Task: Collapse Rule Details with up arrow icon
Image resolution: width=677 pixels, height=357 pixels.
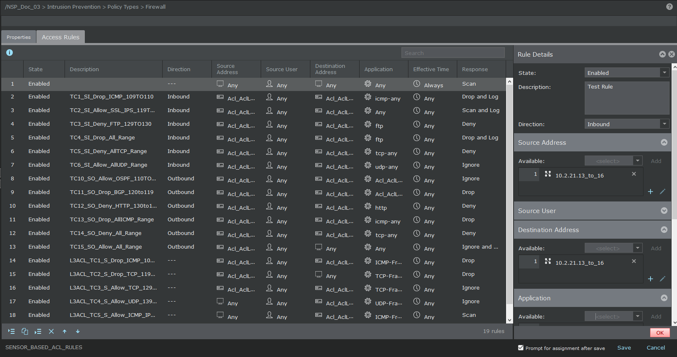Action: 663,54
